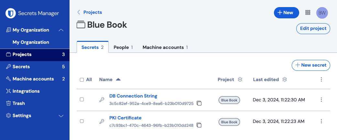Click the BW account avatar
Viewport: 337px width, 140px height.
[x=322, y=13]
